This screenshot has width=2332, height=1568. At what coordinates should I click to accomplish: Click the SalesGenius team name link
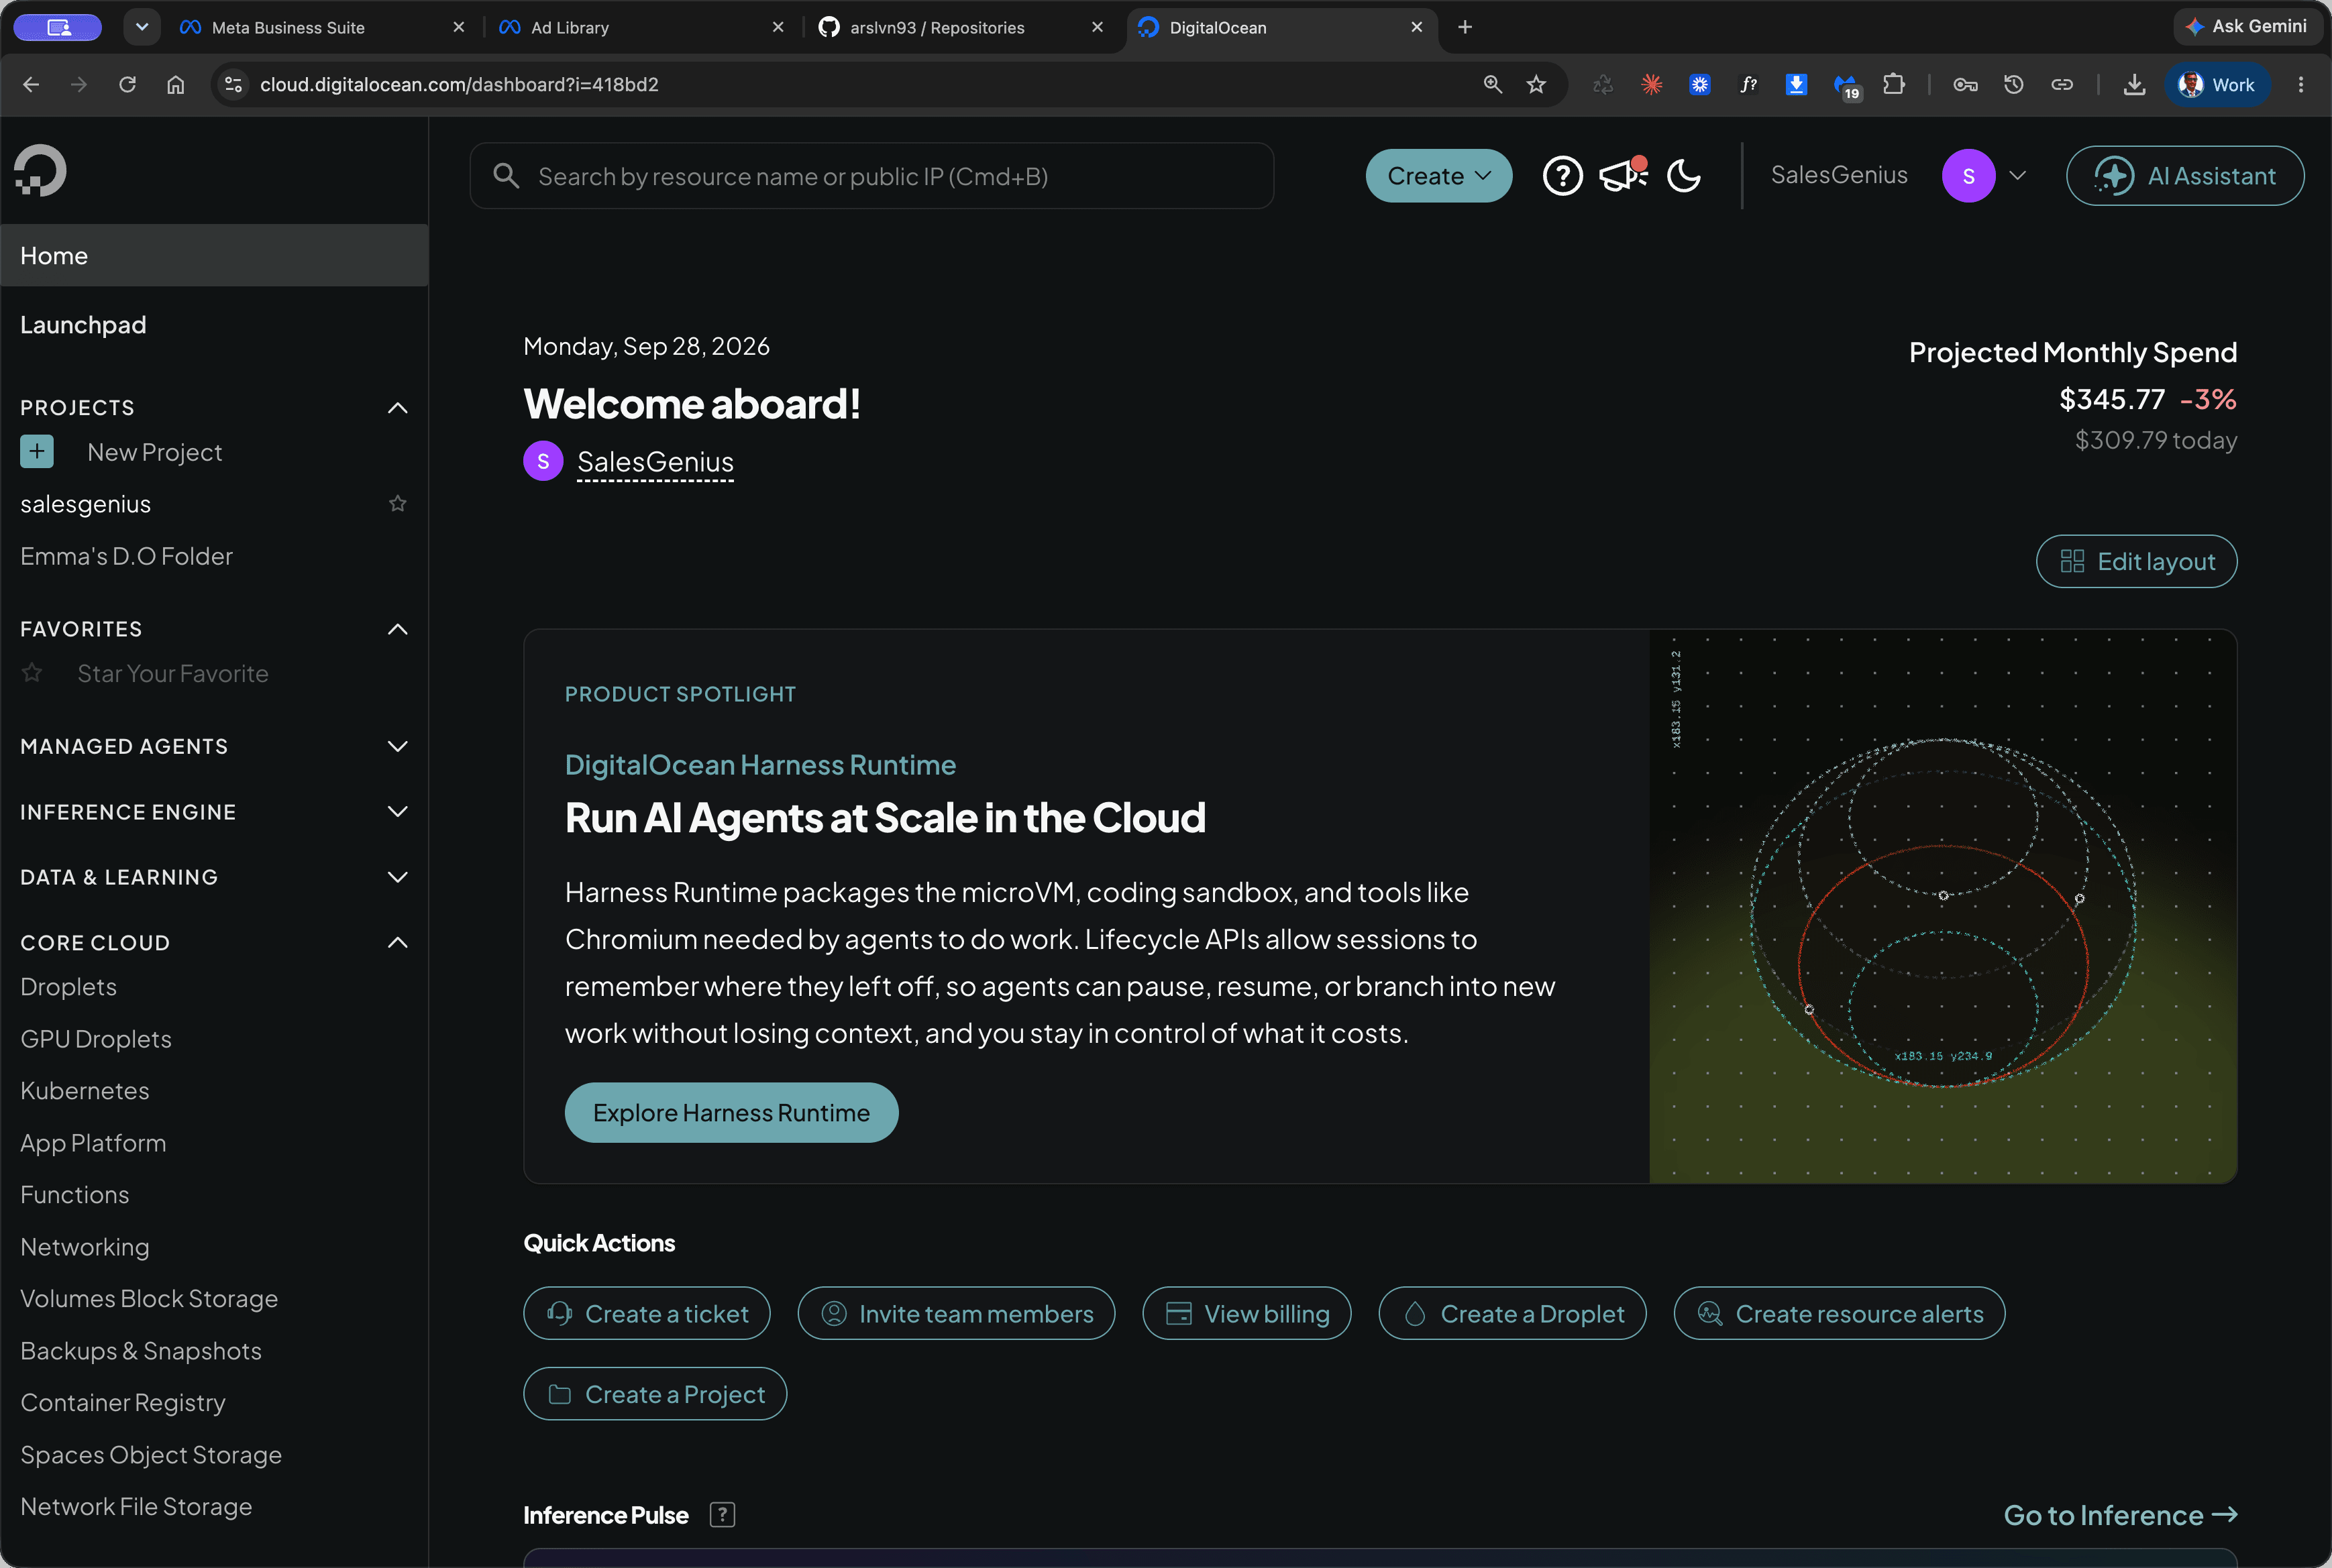point(655,462)
